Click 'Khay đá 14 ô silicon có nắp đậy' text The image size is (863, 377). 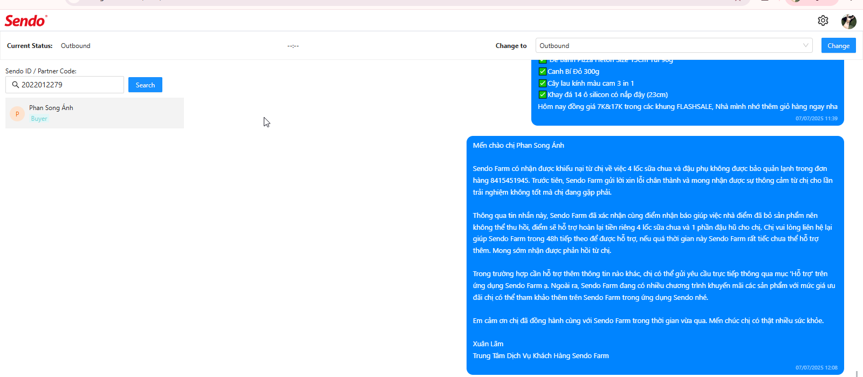[608, 94]
